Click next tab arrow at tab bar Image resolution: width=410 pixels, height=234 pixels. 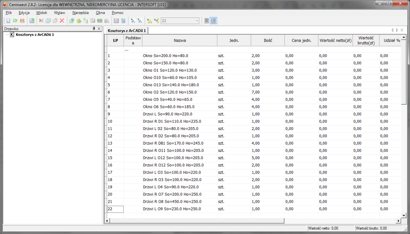pyautogui.click(x=397, y=30)
